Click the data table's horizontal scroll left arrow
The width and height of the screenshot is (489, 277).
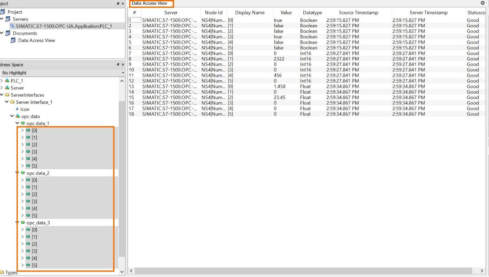(x=131, y=271)
